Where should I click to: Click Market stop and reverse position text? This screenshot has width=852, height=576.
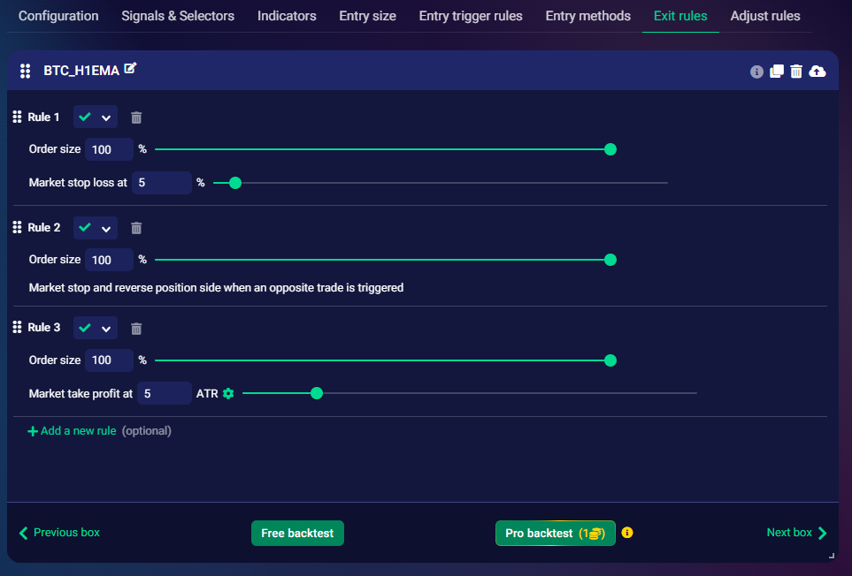(x=216, y=287)
